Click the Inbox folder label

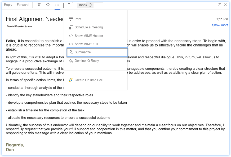tap(83, 5)
